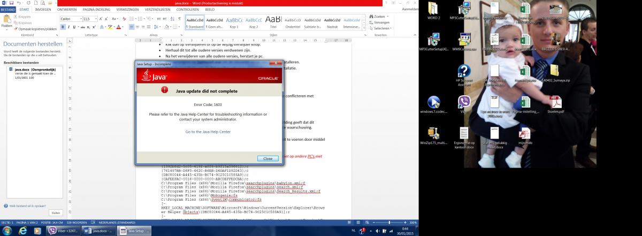Click Stoelen.pdf desktop file

coord(555,105)
